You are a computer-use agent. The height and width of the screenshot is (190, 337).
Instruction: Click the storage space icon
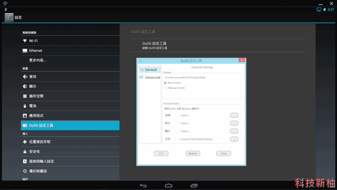click(x=25, y=96)
